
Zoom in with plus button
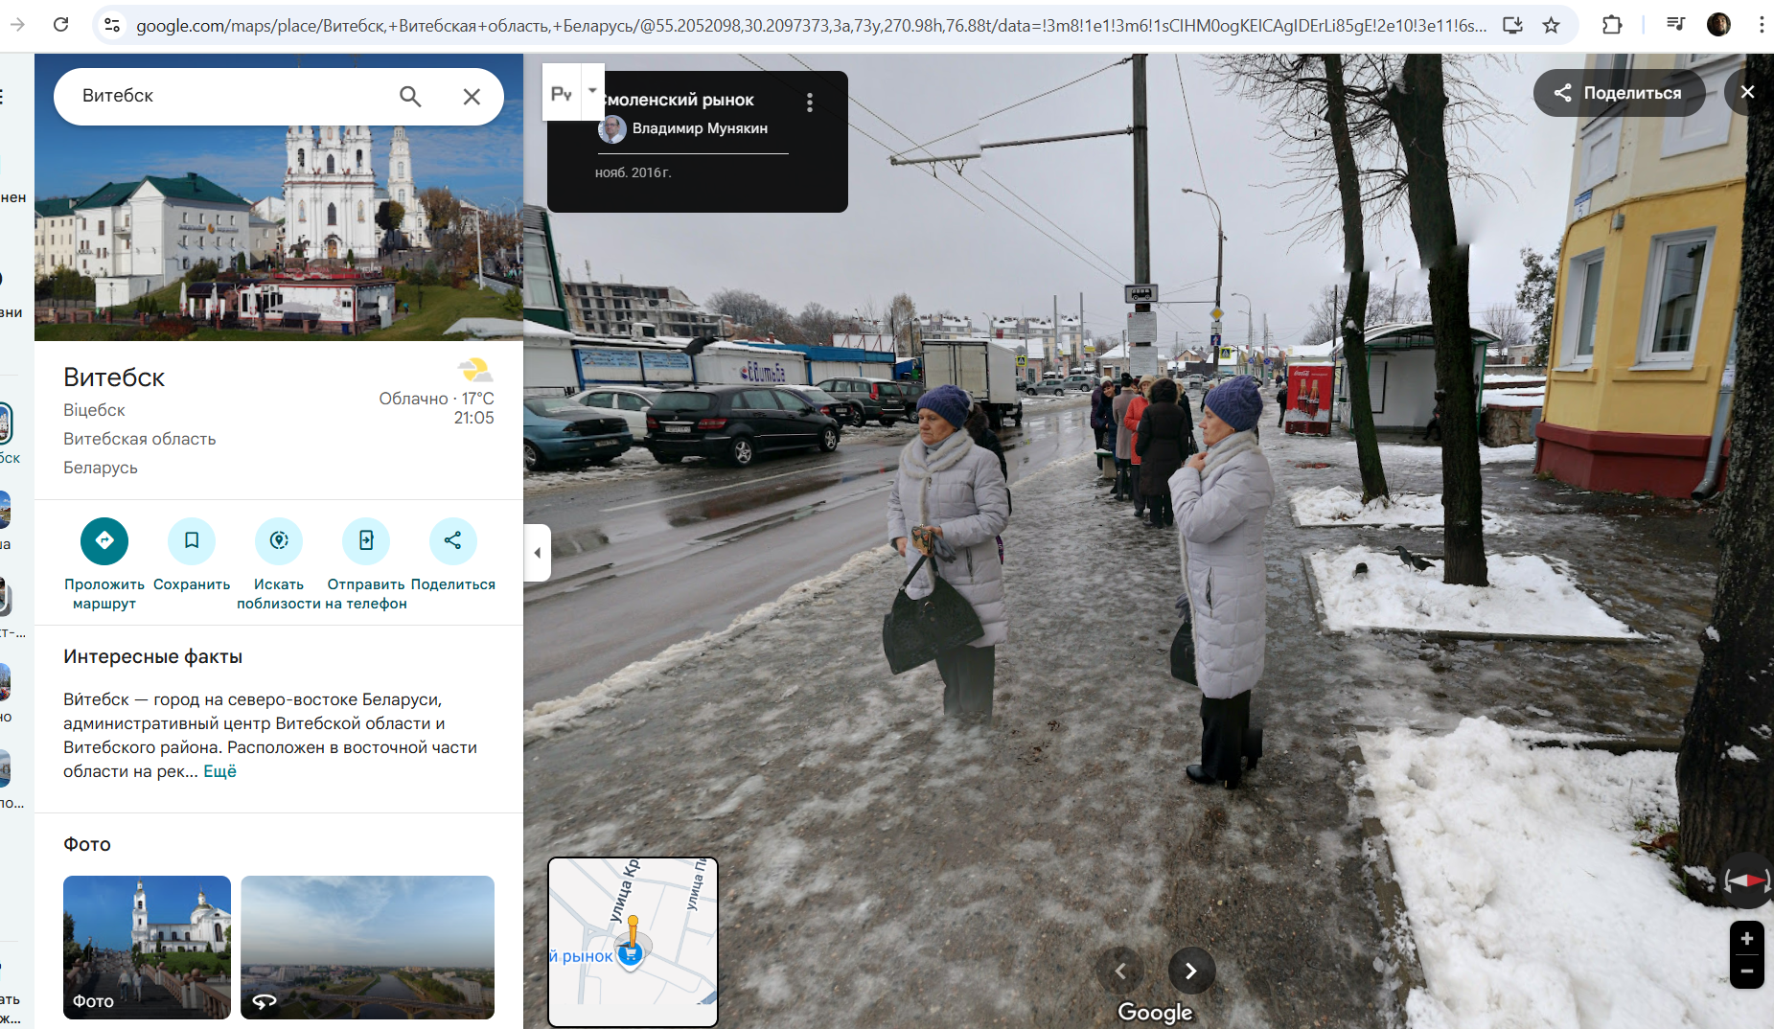[1746, 939]
